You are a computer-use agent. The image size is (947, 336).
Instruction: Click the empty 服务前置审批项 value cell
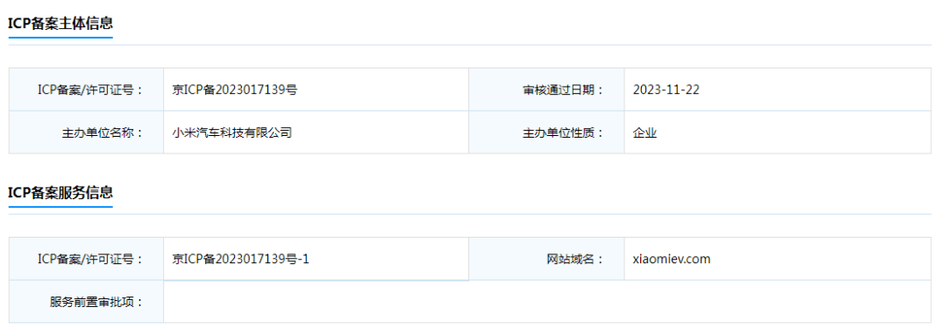click(547, 302)
